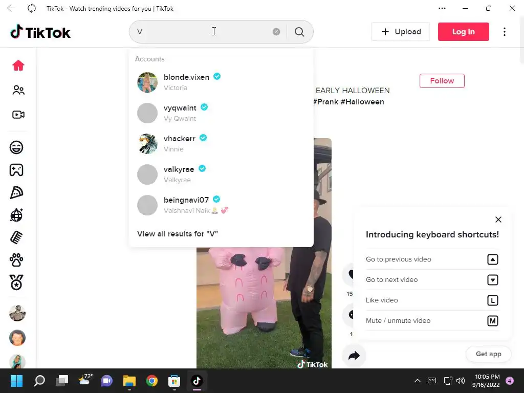Show hidden system tray icons
The height and width of the screenshot is (393, 524).
418,381
